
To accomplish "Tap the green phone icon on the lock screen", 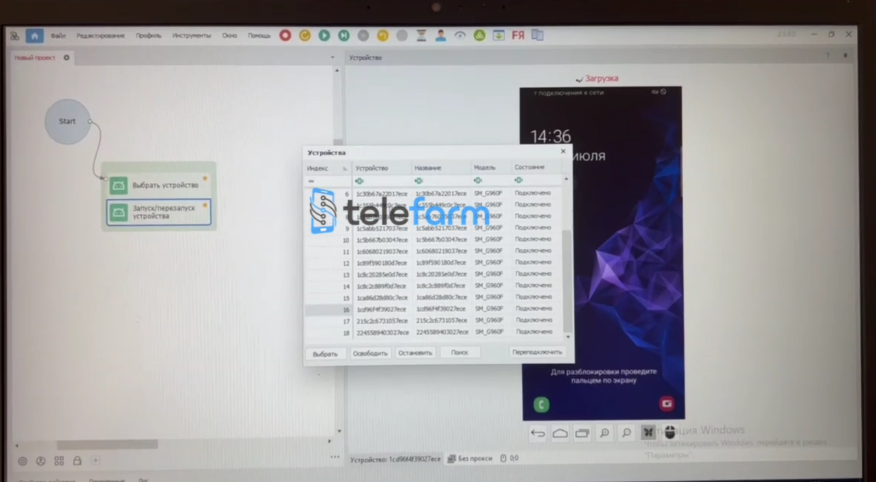I will click(541, 405).
